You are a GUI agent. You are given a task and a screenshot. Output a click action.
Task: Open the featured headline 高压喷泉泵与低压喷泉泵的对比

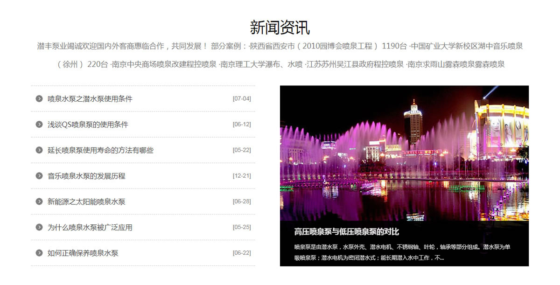[x=346, y=232]
